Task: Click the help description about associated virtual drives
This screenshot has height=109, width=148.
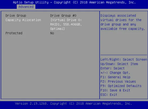Action: pos(123,22)
